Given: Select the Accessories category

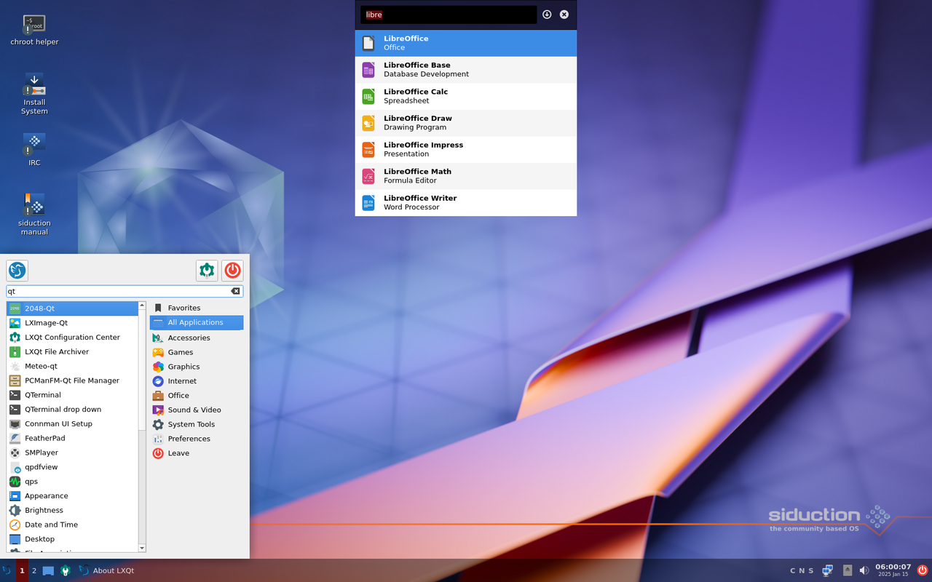Looking at the screenshot, I should 197,338.
